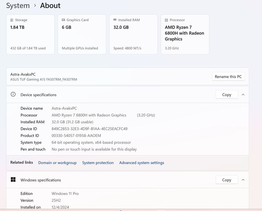This screenshot has height=211, width=262.
Task: Collapse the Windows specifications section chevron
Action: tap(243, 180)
